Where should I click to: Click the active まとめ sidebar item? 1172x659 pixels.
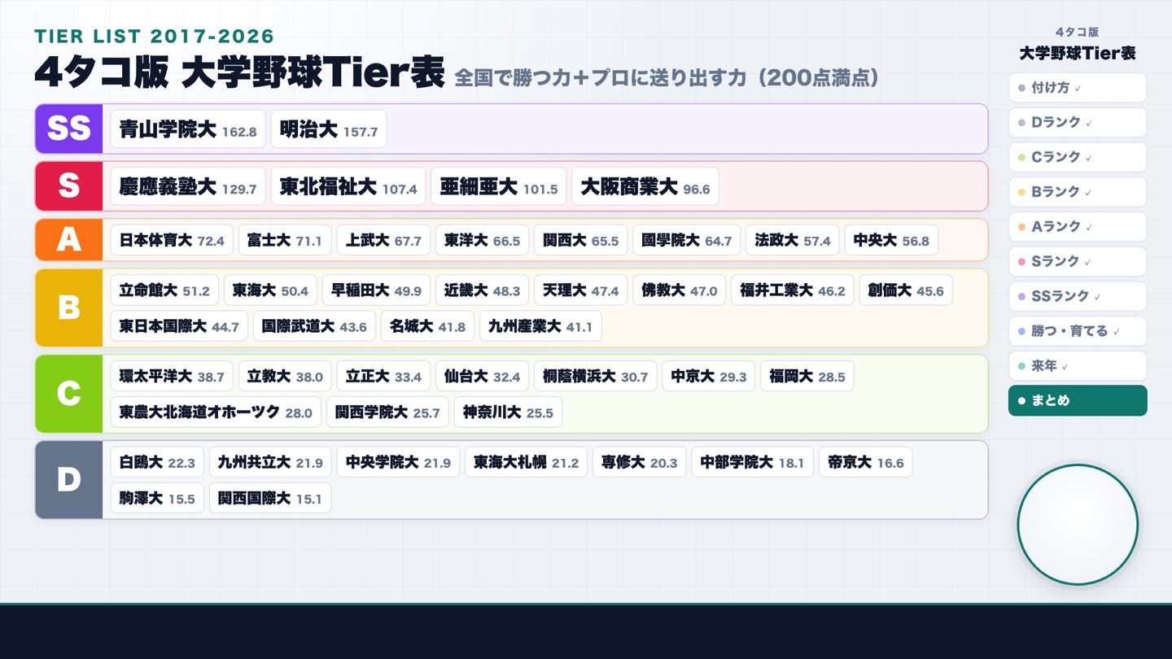pos(1077,400)
